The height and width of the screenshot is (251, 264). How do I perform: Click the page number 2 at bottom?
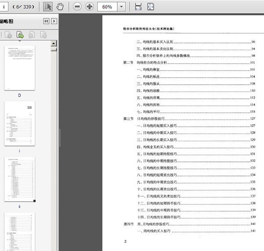(x=125, y=242)
